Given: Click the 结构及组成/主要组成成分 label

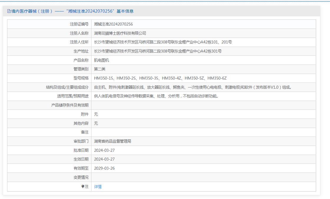Looking at the screenshot, I should click(x=67, y=87).
